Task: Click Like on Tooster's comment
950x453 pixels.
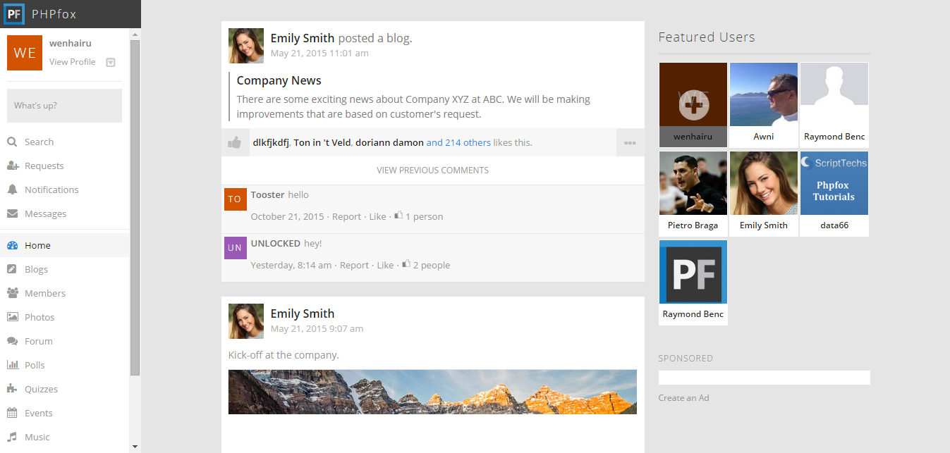Action: click(x=378, y=216)
